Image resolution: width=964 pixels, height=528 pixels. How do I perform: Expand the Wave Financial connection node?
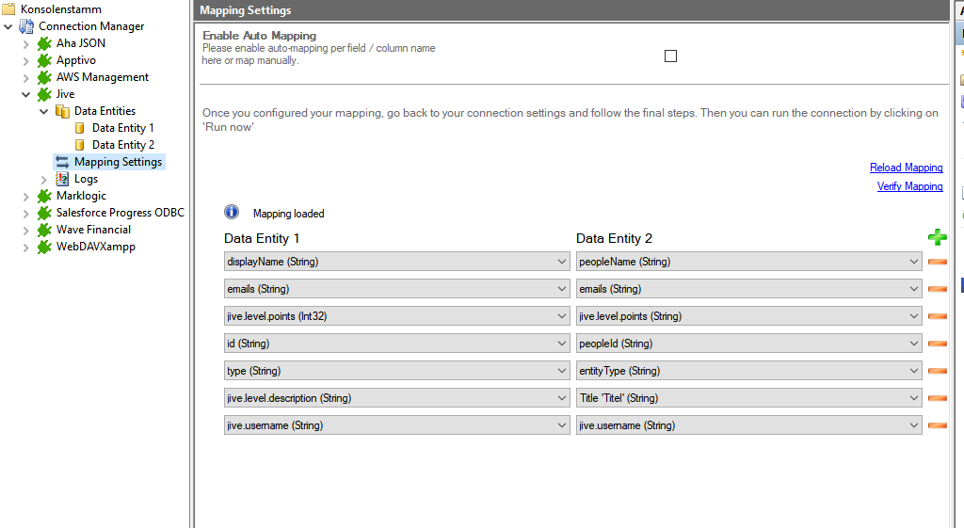pos(26,230)
